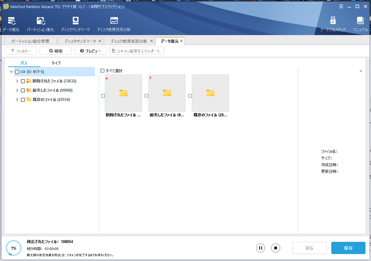Open the マニュアル icon

coord(360,25)
